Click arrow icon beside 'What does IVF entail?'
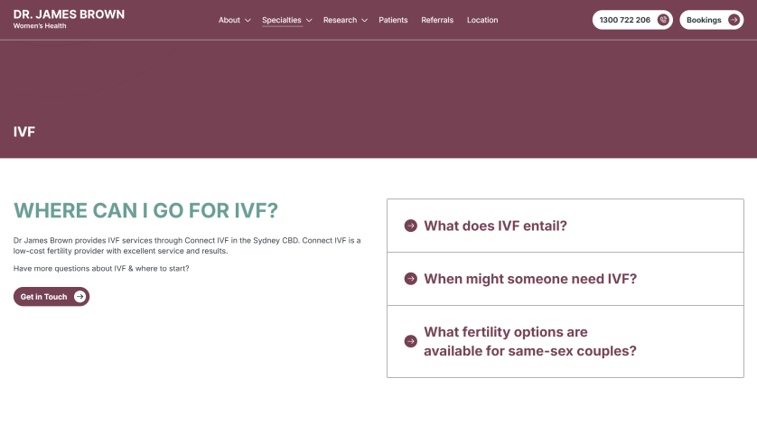757x425 pixels. coord(410,226)
